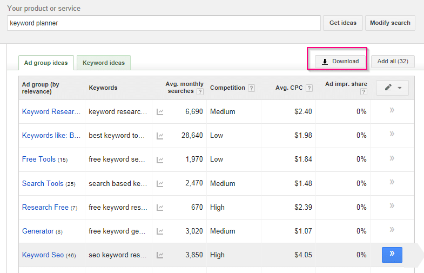This screenshot has height=273, width=424.
Task: Click the $1.48 CPC value
Action: pyautogui.click(x=303, y=183)
